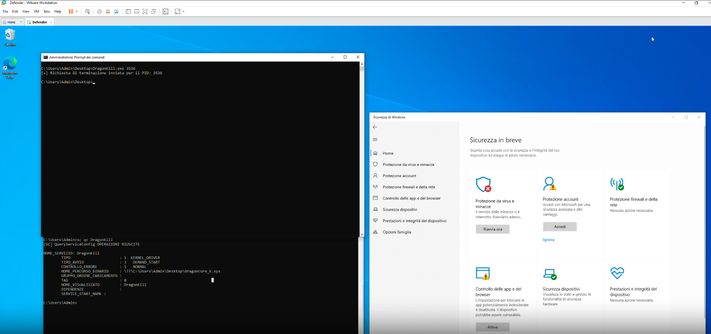
Task: Click the virus protection shield with red X icon
Action: 483,185
